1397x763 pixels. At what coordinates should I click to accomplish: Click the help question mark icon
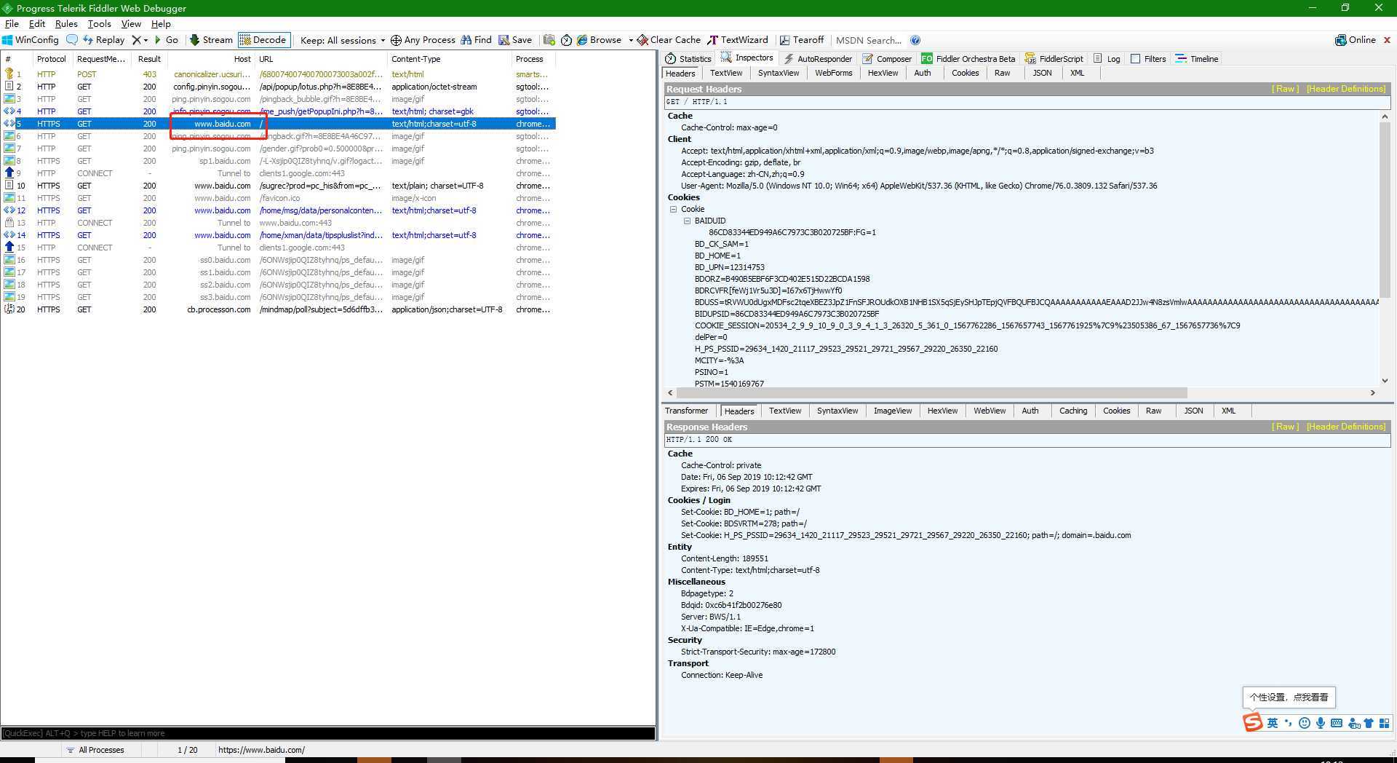click(915, 40)
